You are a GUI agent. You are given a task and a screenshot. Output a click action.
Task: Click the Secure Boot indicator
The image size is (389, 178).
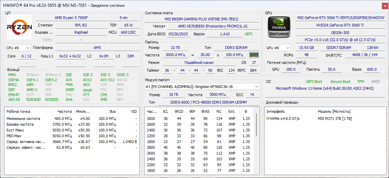340,82
